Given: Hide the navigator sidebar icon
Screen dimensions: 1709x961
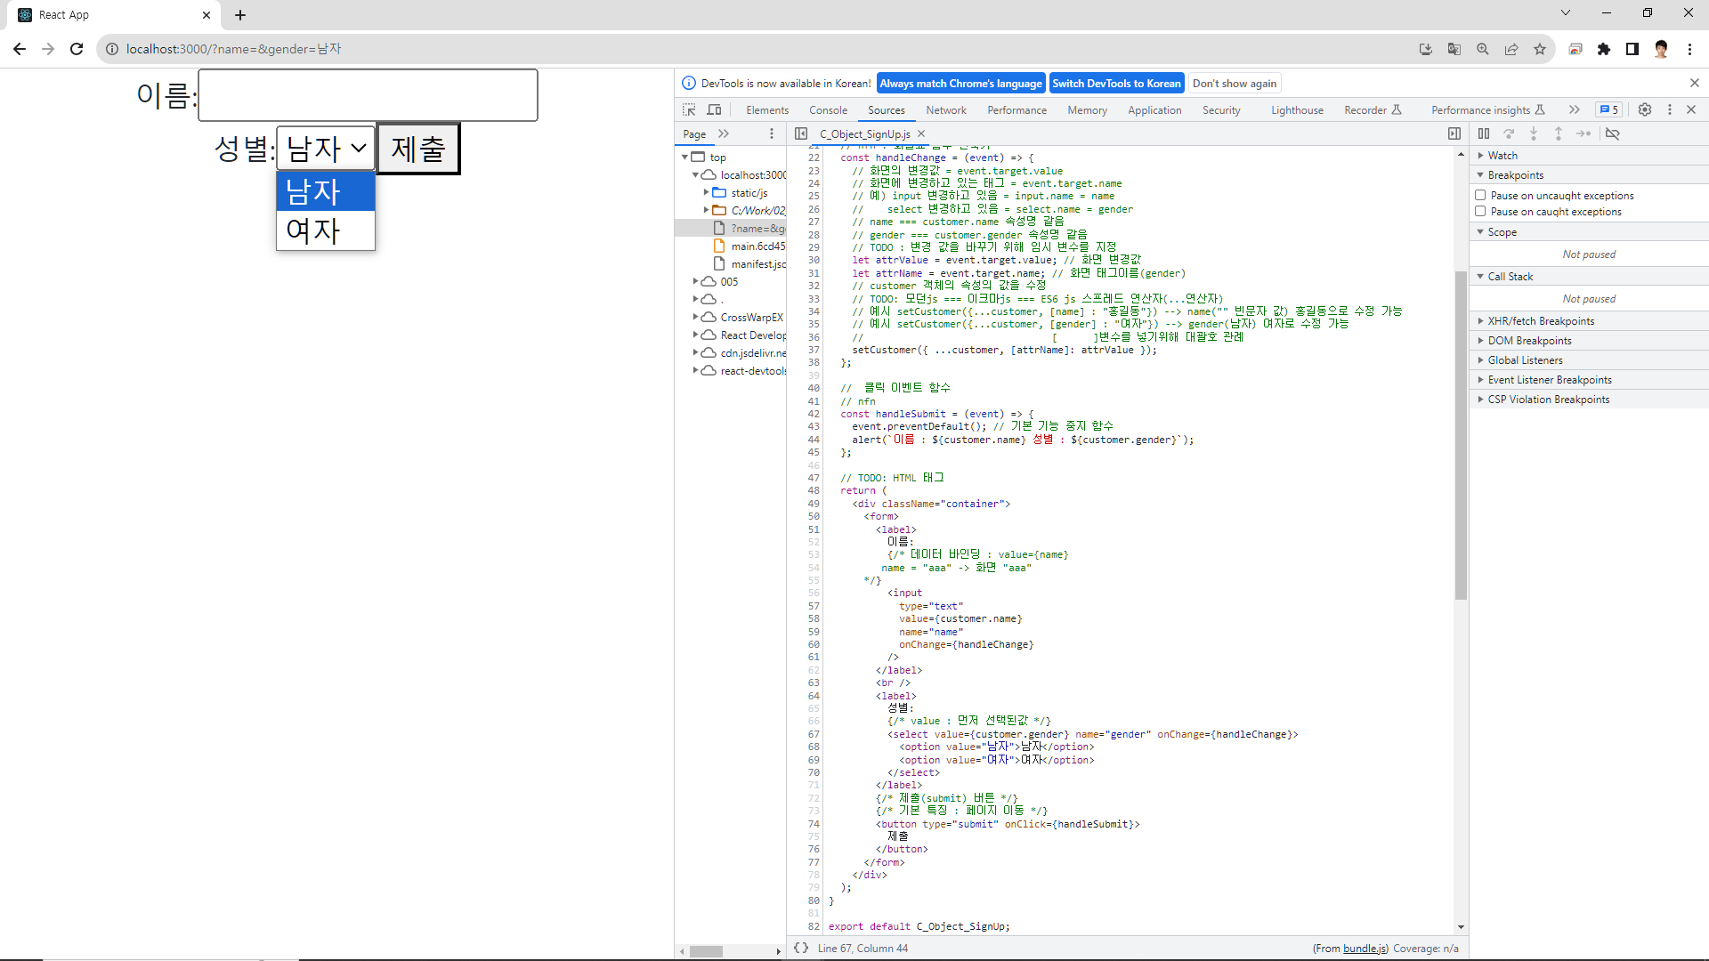Looking at the screenshot, I should (801, 133).
